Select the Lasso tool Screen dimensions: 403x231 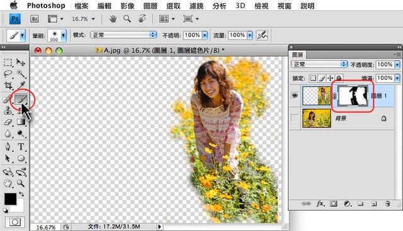tap(8, 74)
